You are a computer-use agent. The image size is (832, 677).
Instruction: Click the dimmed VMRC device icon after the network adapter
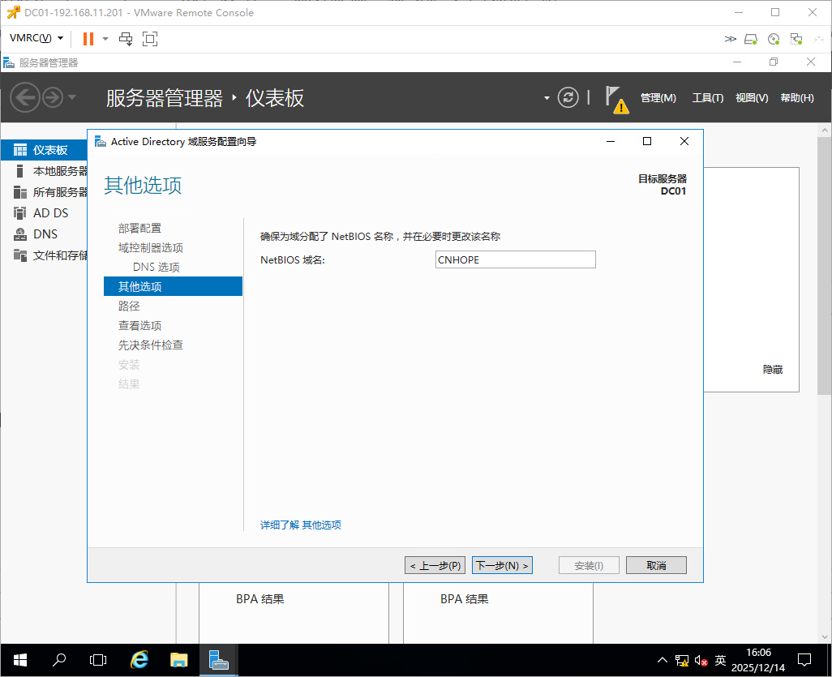(819, 39)
